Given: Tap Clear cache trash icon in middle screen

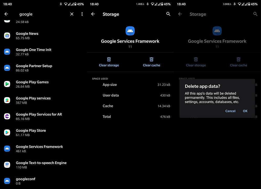Looking at the screenshot, I should pos(151,59).
